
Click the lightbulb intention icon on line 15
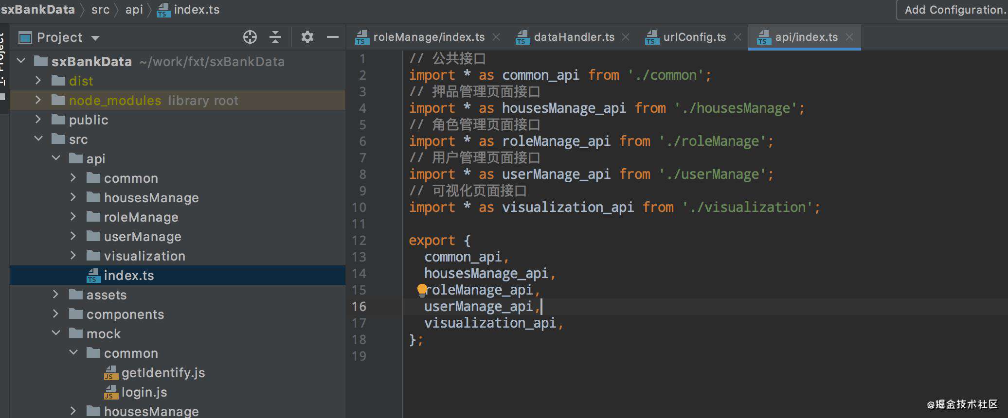point(422,290)
